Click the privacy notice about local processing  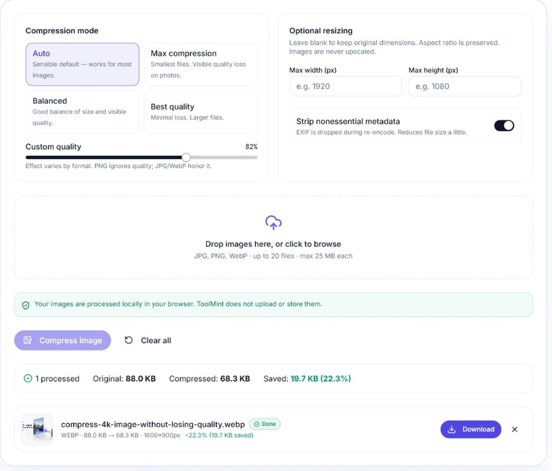pyautogui.click(x=273, y=305)
